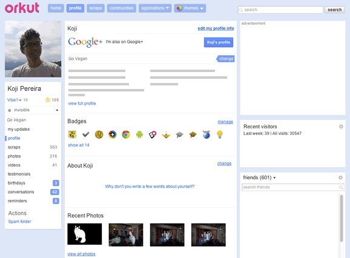Open Recent visitors settings gear
This screenshot has height=258, width=350.
pos(341,127)
